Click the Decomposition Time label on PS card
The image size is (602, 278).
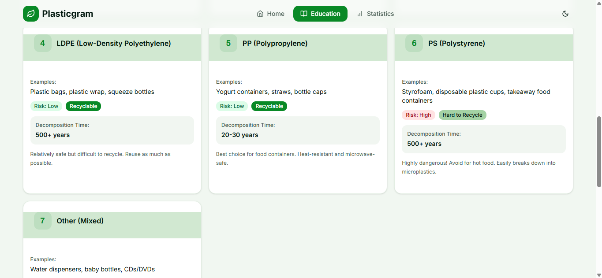(x=434, y=134)
